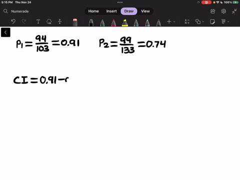240x180 pixels.
Task: Click the search magnifier icon
Action: click(x=5, y=11)
